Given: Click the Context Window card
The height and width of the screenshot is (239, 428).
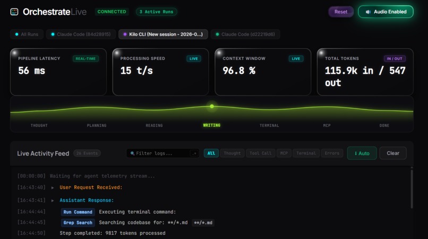Looking at the screenshot, I should coord(263,72).
